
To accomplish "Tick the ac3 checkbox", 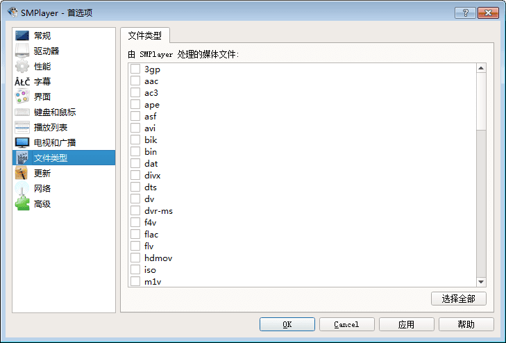I will click(x=135, y=92).
